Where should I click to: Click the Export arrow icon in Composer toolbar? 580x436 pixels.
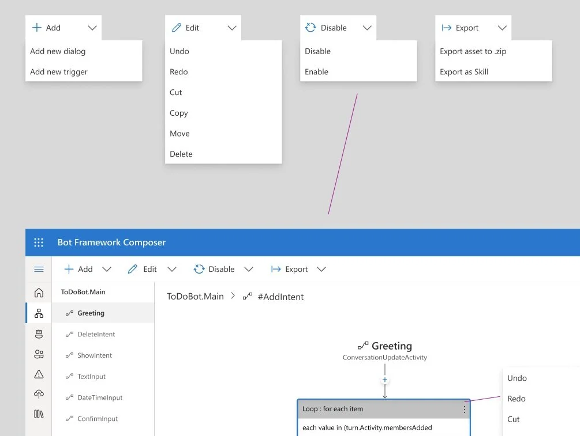pyautogui.click(x=276, y=269)
